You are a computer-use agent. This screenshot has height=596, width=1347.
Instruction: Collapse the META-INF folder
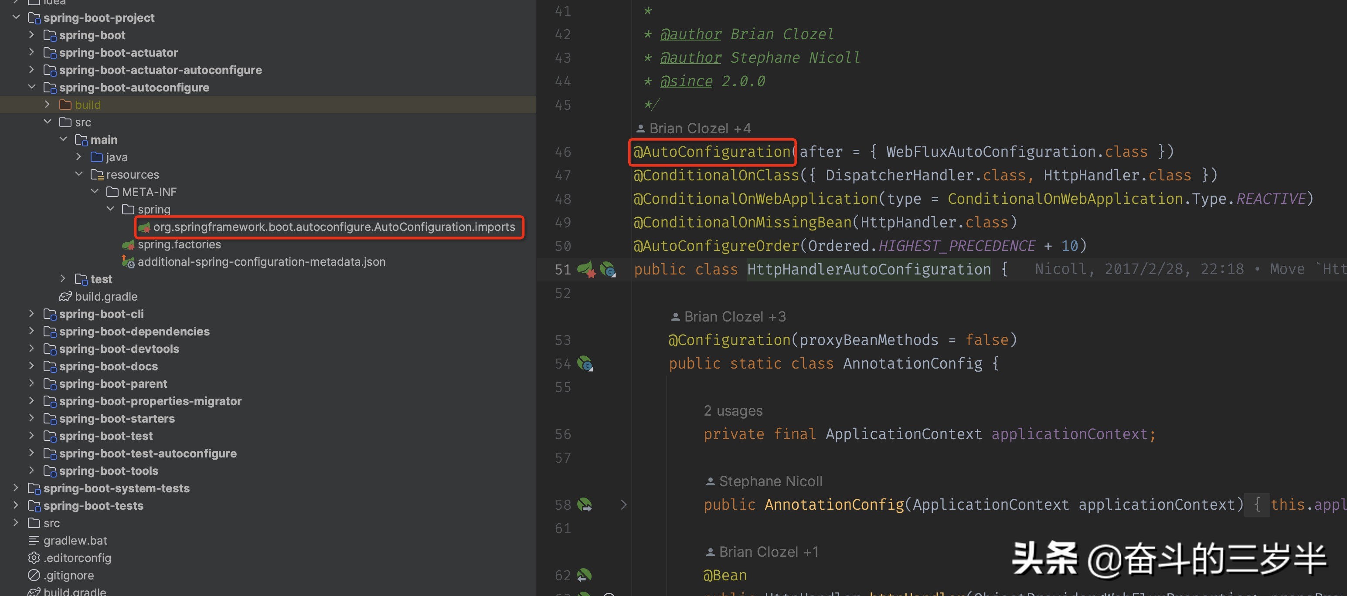pos(94,191)
